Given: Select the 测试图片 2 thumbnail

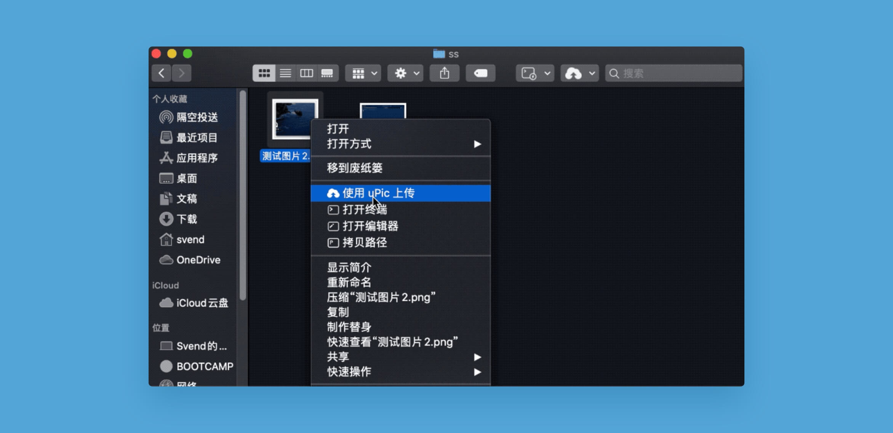Looking at the screenshot, I should click(x=295, y=119).
